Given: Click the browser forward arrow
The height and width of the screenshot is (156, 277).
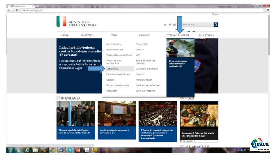Looking at the screenshot, I should click(x=13, y=10).
